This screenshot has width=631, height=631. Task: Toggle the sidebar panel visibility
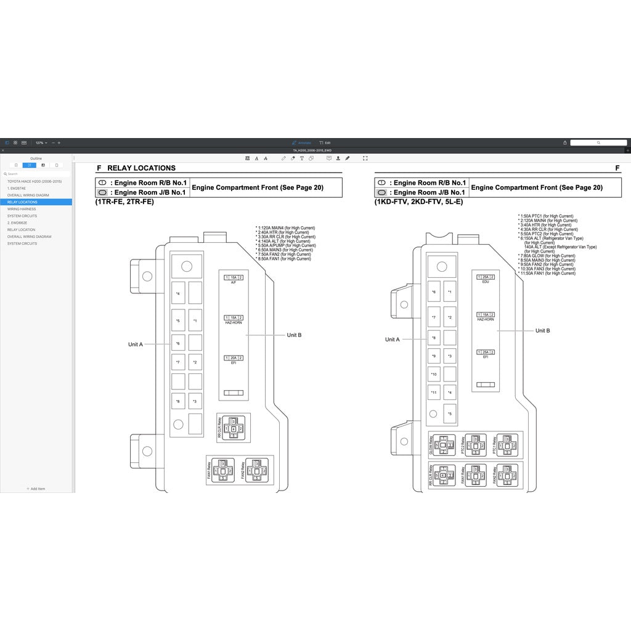[7, 142]
